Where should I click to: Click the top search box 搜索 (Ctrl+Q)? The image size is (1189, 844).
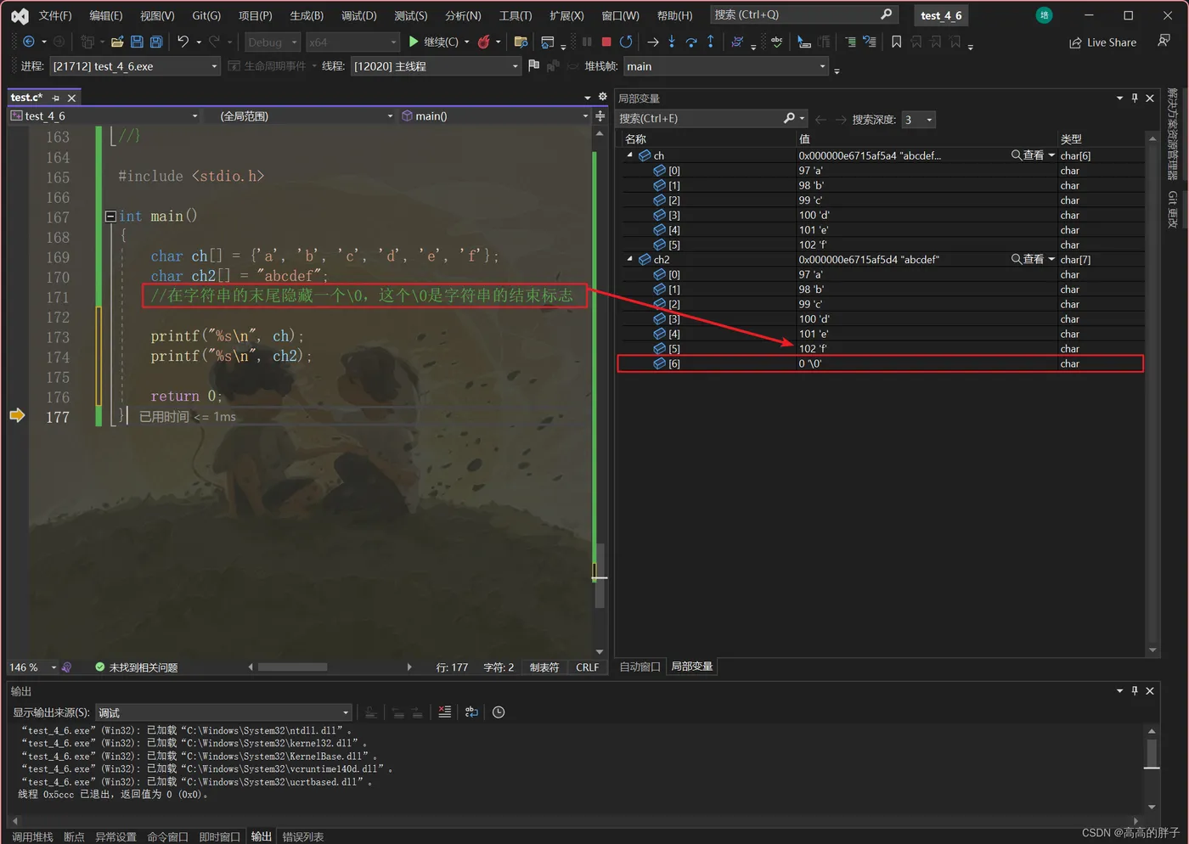803,14
